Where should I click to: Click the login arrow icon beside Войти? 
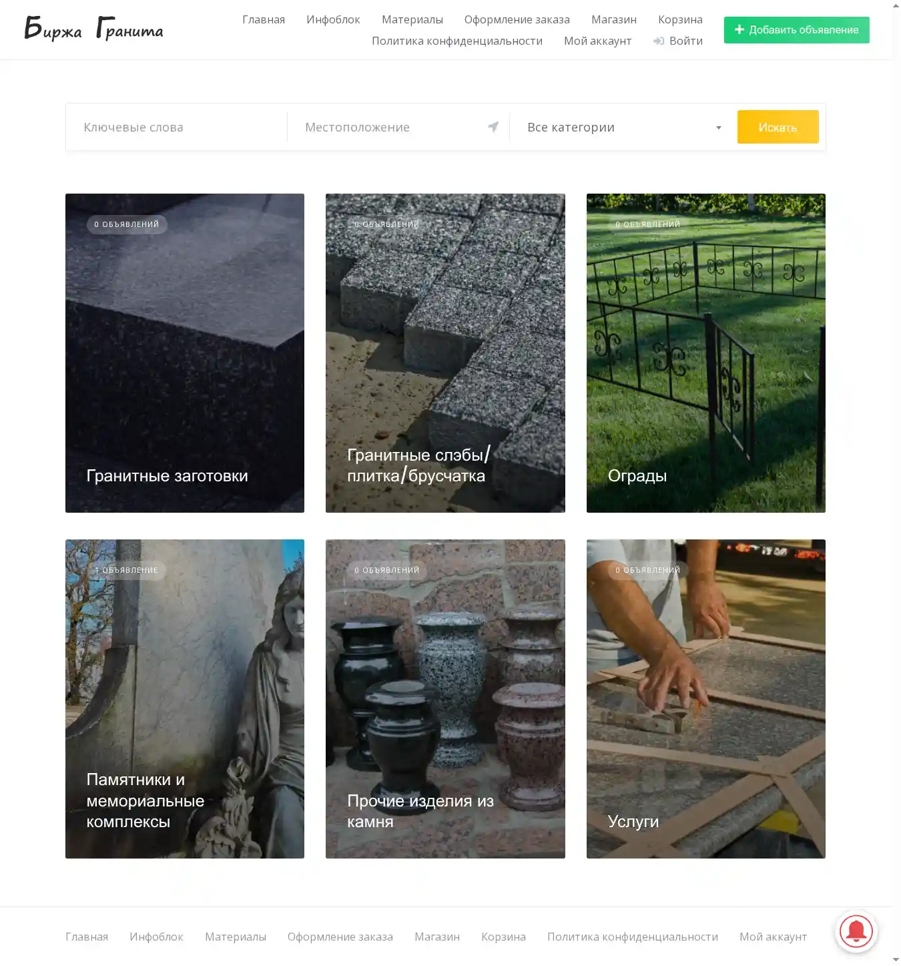659,41
